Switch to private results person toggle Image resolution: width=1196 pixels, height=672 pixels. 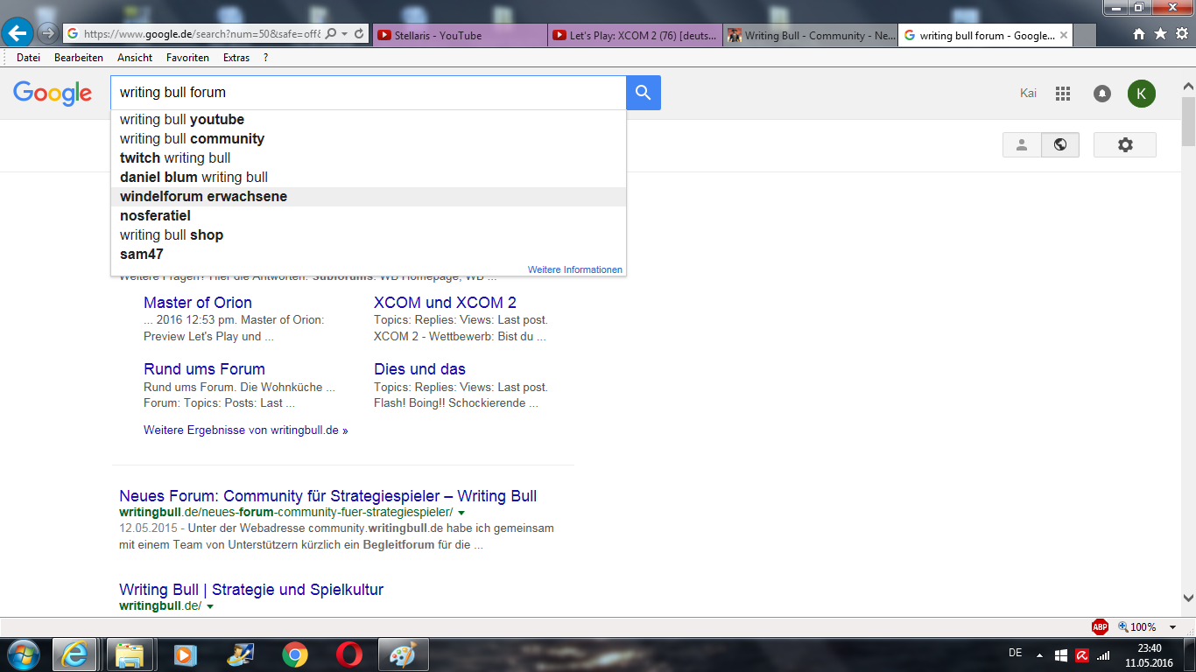(x=1022, y=145)
